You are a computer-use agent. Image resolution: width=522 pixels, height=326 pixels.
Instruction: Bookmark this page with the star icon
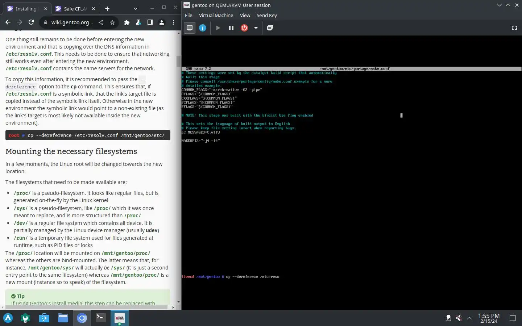[112, 22]
